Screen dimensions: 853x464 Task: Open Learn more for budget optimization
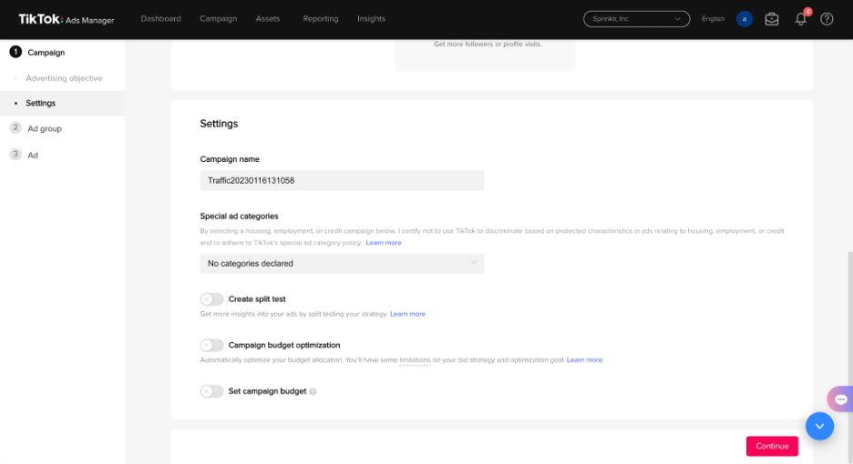[x=584, y=360]
